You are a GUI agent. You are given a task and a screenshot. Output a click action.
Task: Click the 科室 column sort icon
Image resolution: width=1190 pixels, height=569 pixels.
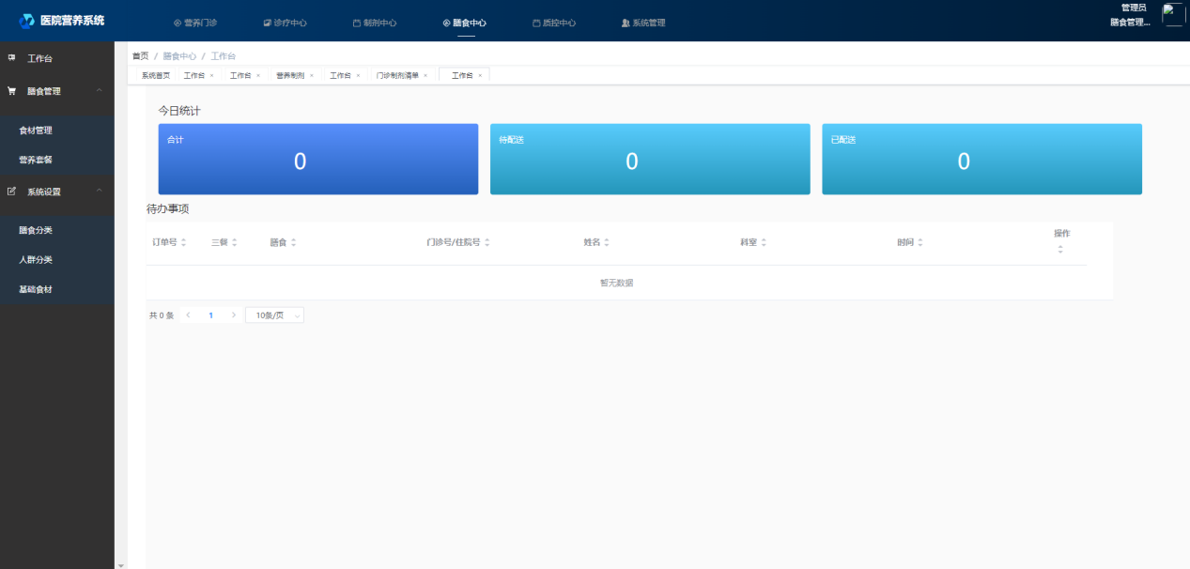[764, 242]
